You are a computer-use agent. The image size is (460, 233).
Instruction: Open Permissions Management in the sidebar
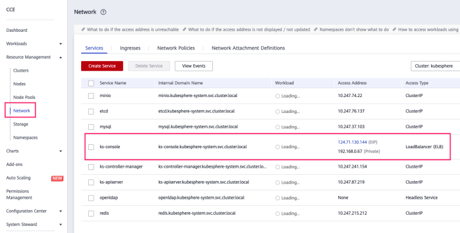coord(19,195)
